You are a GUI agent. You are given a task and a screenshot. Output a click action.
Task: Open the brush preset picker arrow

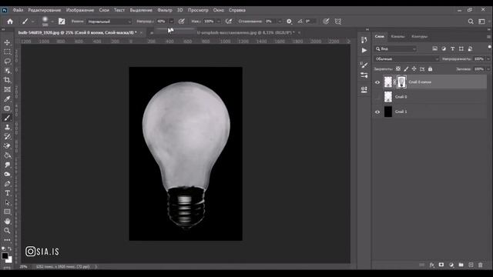(x=52, y=22)
